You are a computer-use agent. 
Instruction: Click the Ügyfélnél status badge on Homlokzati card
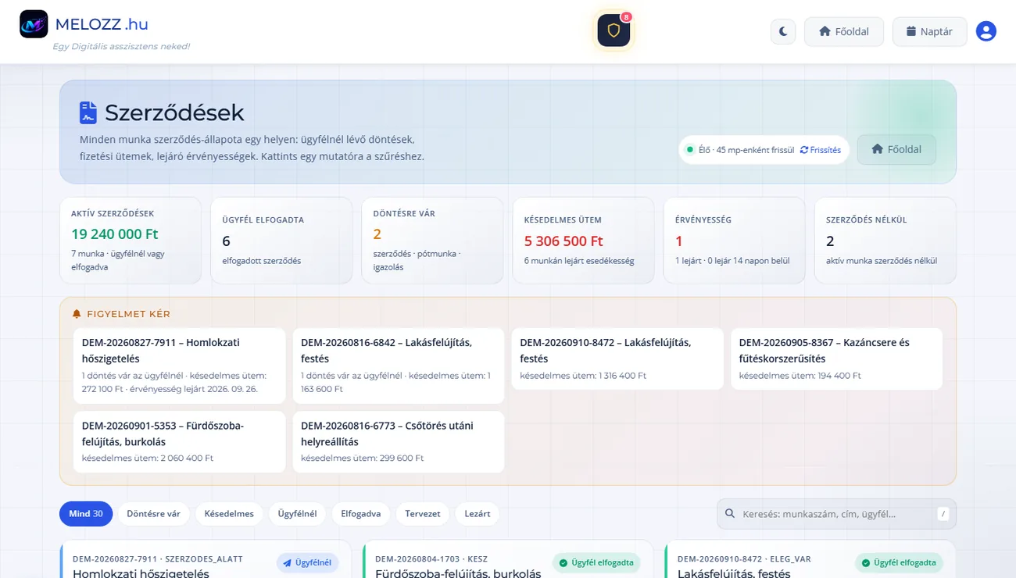(x=307, y=562)
